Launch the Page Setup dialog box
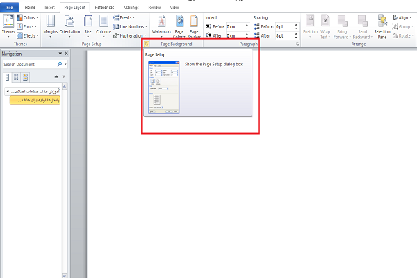Image resolution: width=417 pixels, height=278 pixels. pos(147,44)
